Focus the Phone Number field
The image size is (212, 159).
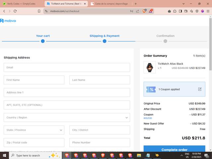coord(100,142)
